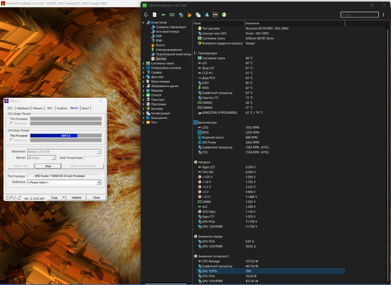The width and height of the screenshot is (391, 285).
Task: Click the OSD panel icon in AIDA64 toolbar
Action: [215, 15]
